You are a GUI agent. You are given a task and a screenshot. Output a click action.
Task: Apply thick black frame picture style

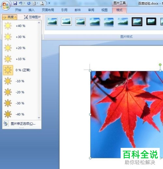click(151, 21)
